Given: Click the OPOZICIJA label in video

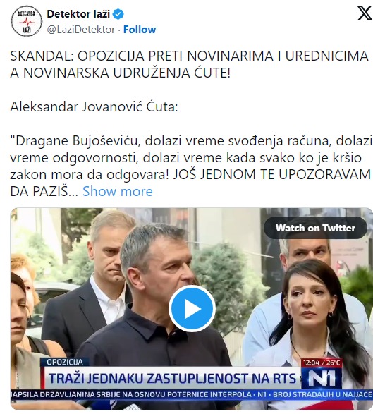Looking at the screenshot, I should pos(65,362).
